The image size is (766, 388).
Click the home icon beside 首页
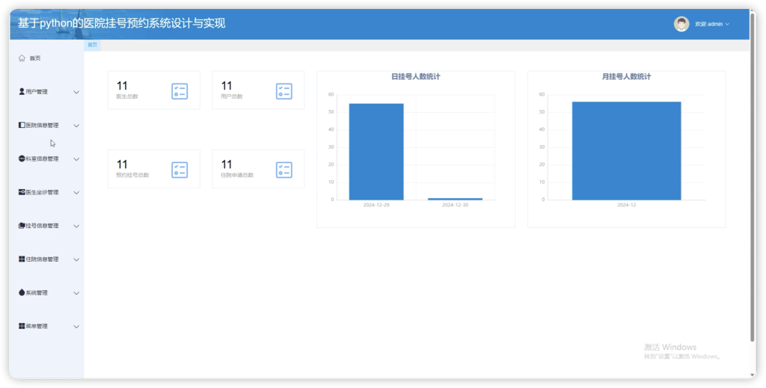[x=22, y=58]
